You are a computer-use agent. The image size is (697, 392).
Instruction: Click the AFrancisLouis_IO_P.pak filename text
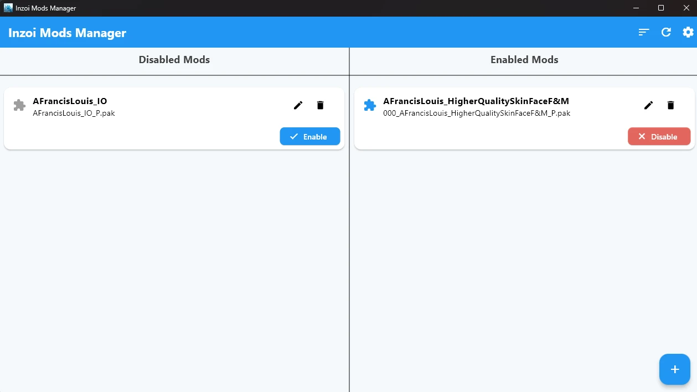[74, 113]
